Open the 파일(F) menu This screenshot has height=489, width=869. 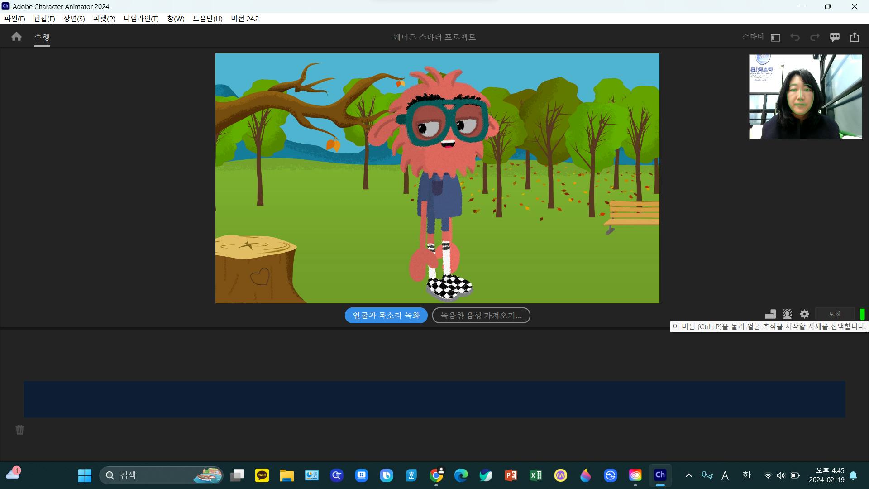[x=14, y=19]
